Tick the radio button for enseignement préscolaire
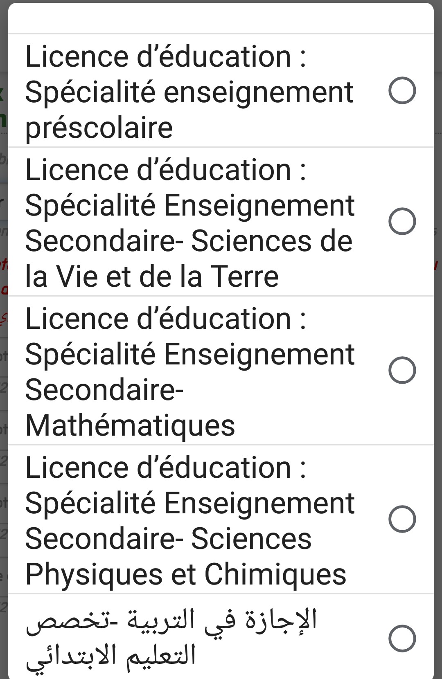This screenshot has height=679, width=442. [x=402, y=90]
